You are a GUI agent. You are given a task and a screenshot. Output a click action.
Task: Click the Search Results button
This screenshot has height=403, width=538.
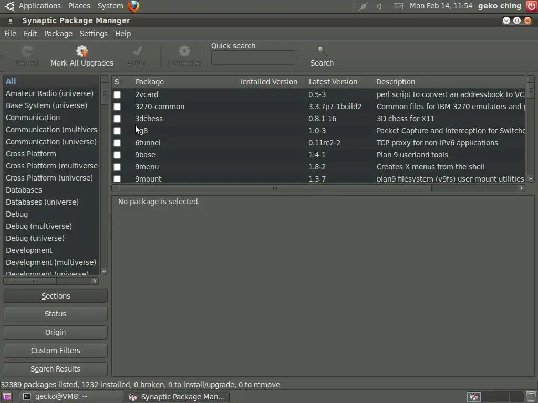[x=56, y=369]
